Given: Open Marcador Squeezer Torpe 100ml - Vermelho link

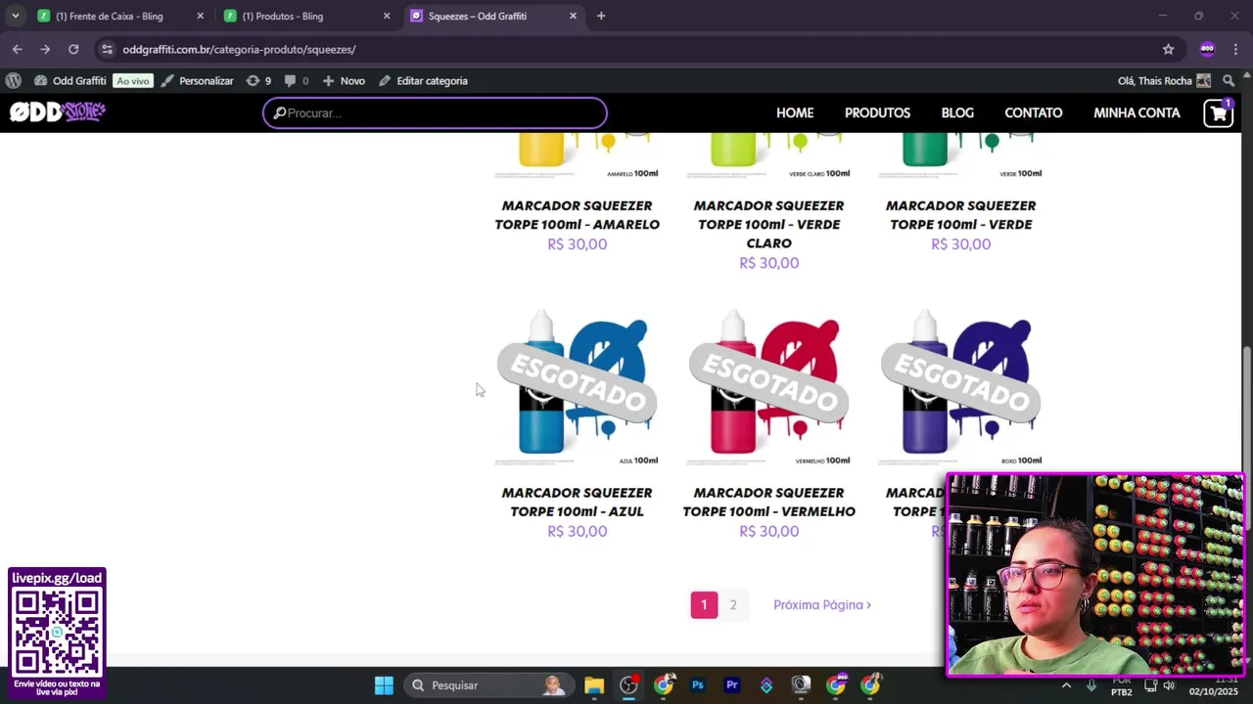Looking at the screenshot, I should [768, 502].
